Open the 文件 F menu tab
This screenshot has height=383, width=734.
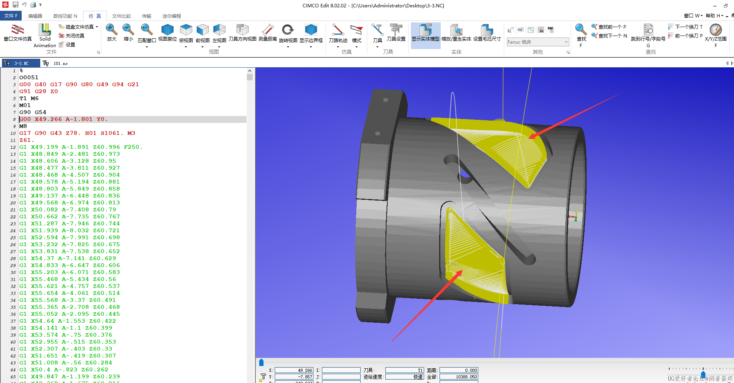[x=11, y=15]
